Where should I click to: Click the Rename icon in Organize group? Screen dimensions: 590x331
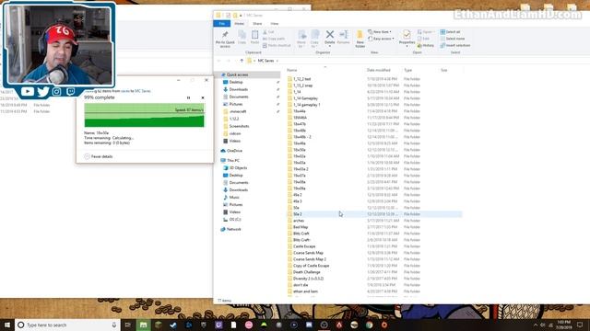(x=343, y=37)
